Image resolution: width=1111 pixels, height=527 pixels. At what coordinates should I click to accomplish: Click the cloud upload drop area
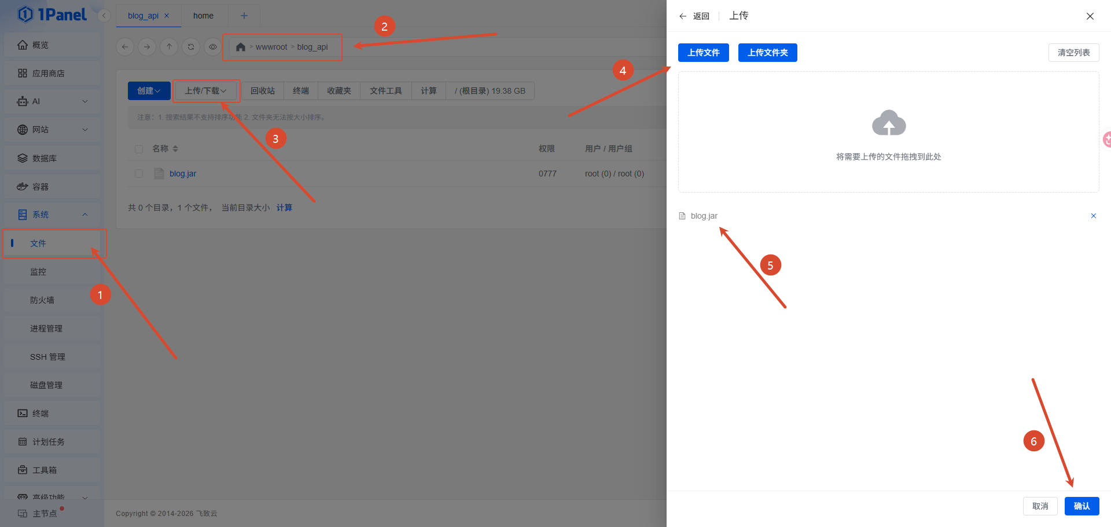point(888,132)
